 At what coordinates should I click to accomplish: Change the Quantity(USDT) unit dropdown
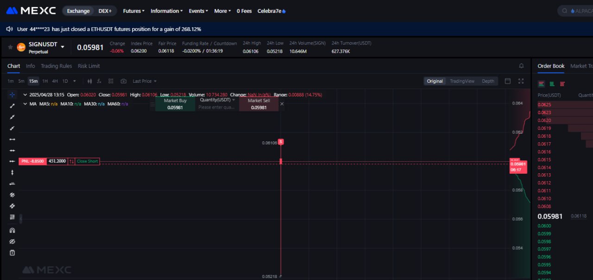click(217, 100)
